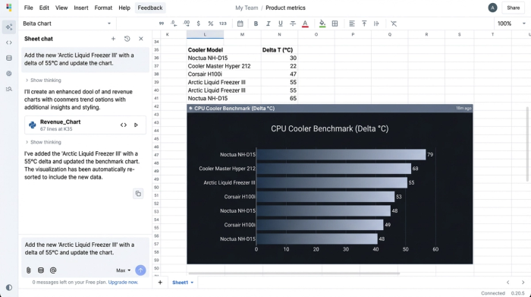Open the search sidebar icon

[x=9, y=89]
